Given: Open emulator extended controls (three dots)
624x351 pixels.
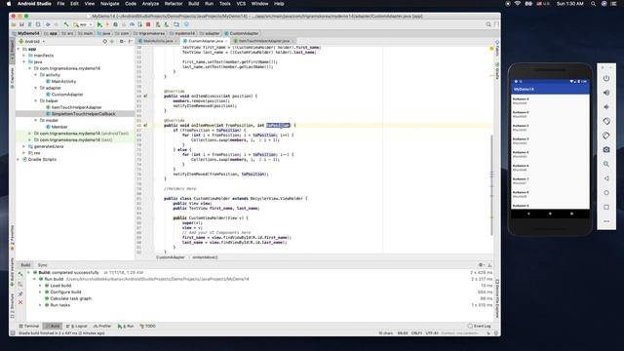Looking at the screenshot, I should tap(606, 221).
